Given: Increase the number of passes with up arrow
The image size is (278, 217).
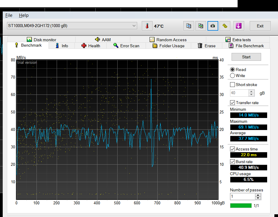Looking at the screenshot, I should click(x=258, y=195).
